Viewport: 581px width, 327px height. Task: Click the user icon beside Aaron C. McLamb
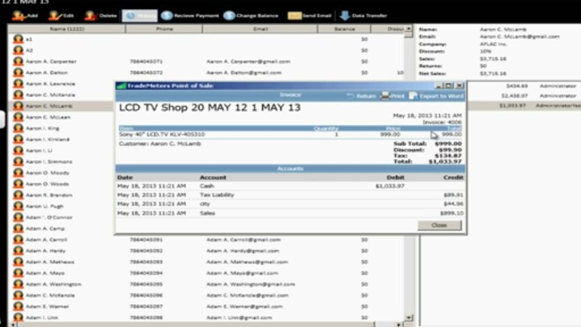[18, 106]
